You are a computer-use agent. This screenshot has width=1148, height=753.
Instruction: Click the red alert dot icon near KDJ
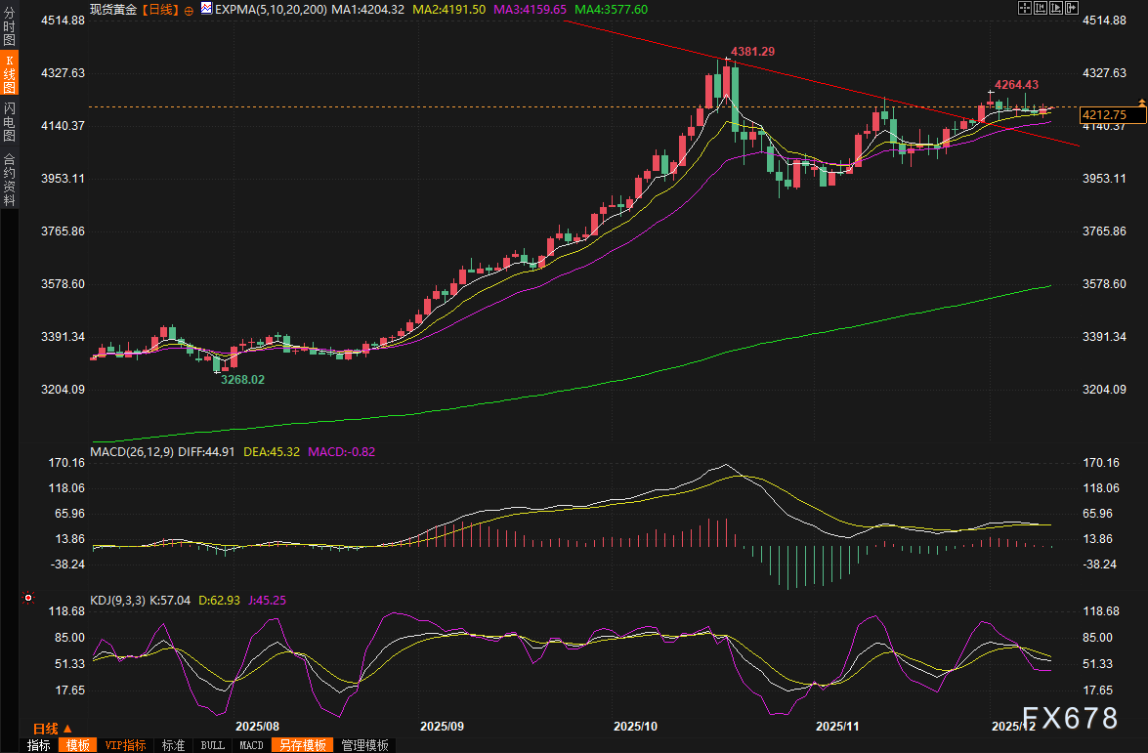[x=28, y=597]
